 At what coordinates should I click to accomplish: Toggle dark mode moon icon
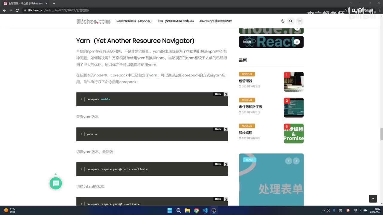[283, 21]
